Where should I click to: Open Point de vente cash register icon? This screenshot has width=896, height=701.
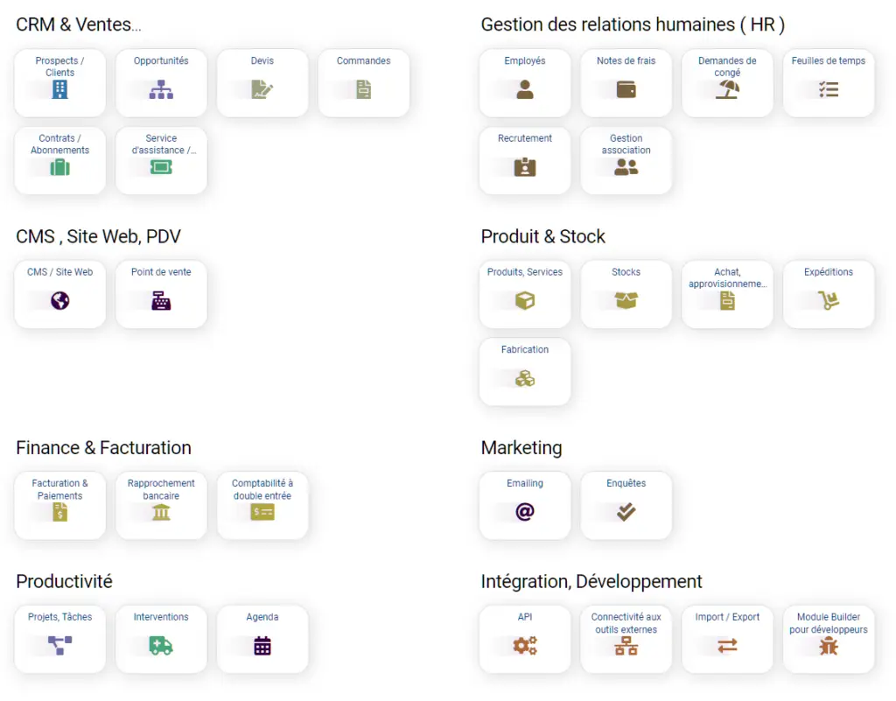pos(161,301)
